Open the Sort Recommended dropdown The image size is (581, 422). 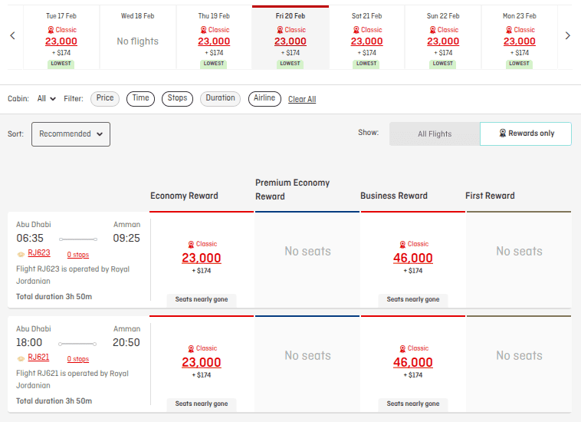pos(71,134)
